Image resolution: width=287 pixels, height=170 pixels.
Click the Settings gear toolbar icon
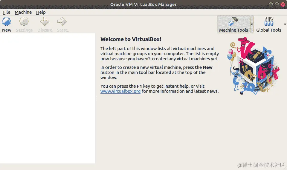click(x=24, y=21)
